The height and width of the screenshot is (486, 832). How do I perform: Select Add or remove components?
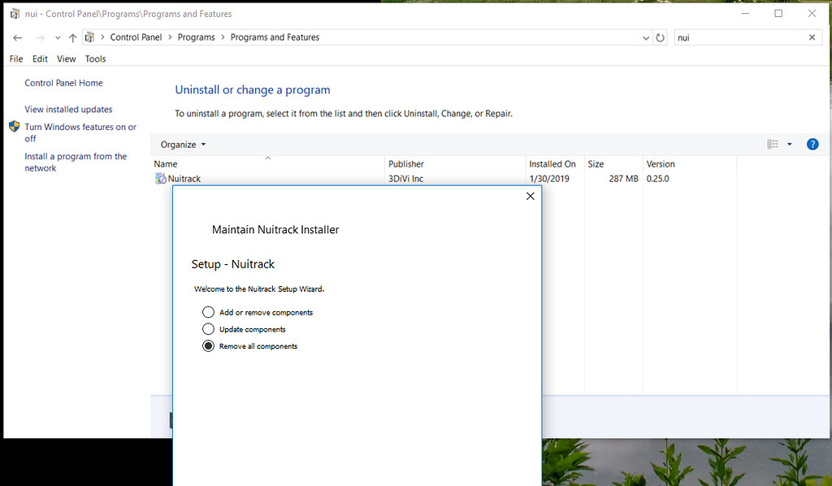(x=208, y=311)
